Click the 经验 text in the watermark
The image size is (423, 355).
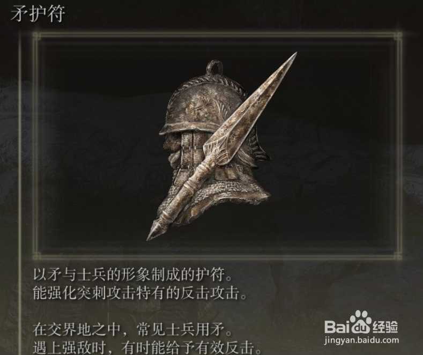pos(385,327)
